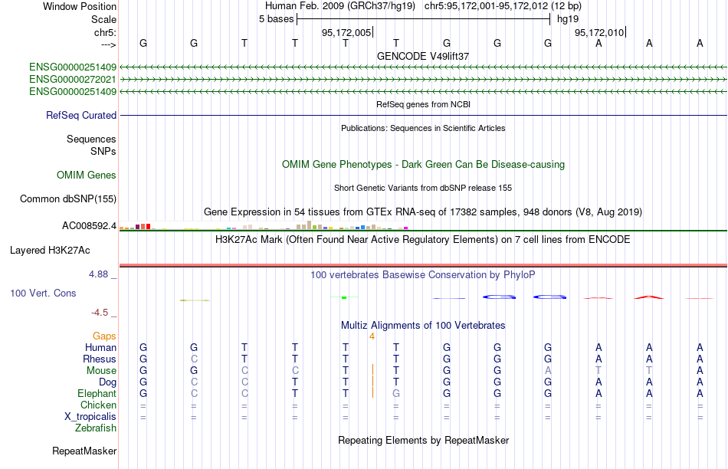Click OMIM Gene Phenotypes green title
This screenshot has height=469, width=728.
(x=424, y=165)
